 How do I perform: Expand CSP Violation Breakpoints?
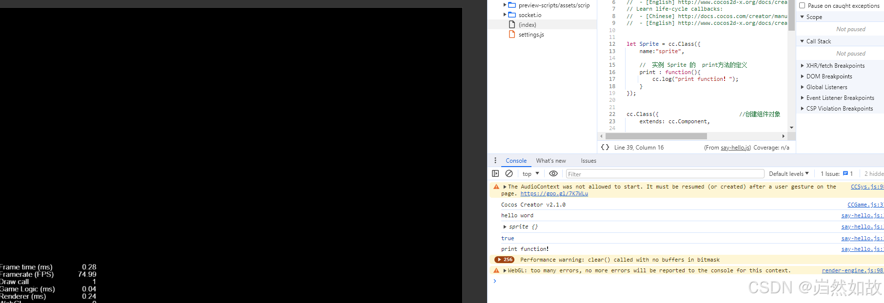[802, 108]
